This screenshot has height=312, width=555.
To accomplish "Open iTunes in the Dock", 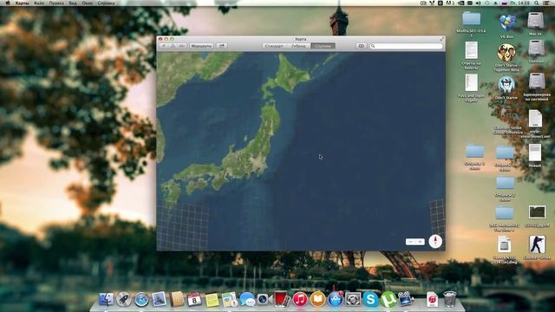I will [300, 300].
